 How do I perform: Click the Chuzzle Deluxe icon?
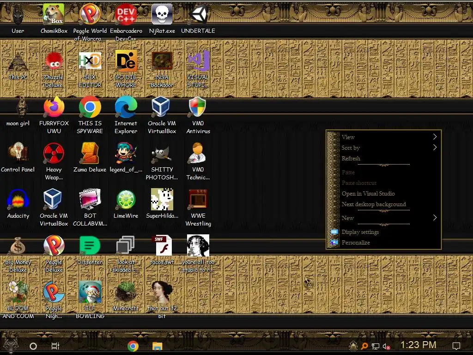click(54, 61)
